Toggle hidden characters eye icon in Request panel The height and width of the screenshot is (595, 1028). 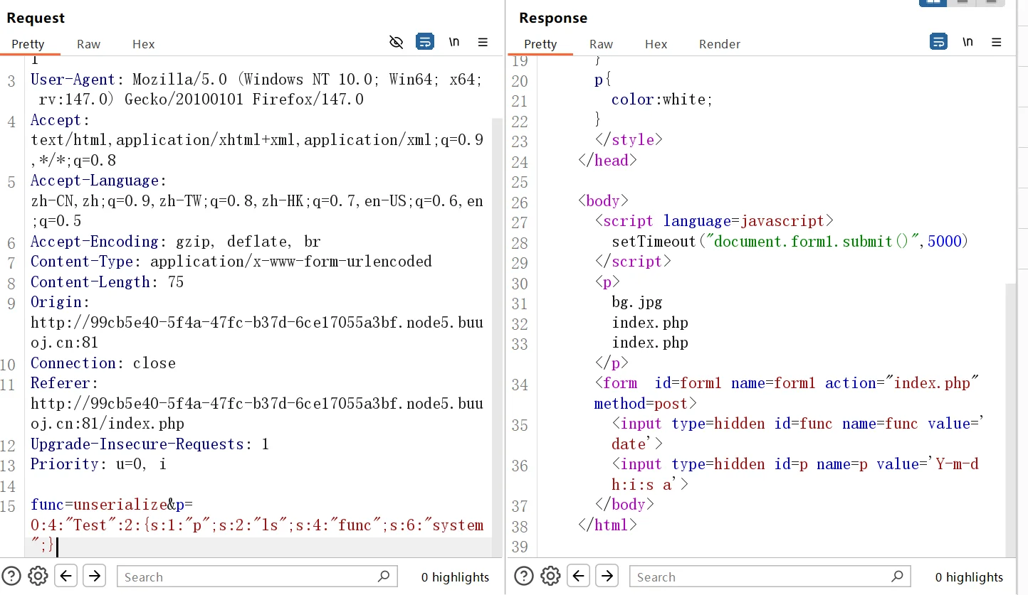397,43
